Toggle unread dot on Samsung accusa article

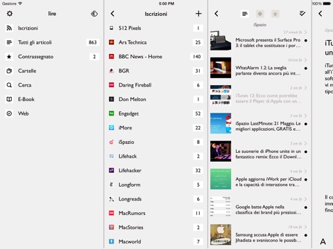[306, 235]
